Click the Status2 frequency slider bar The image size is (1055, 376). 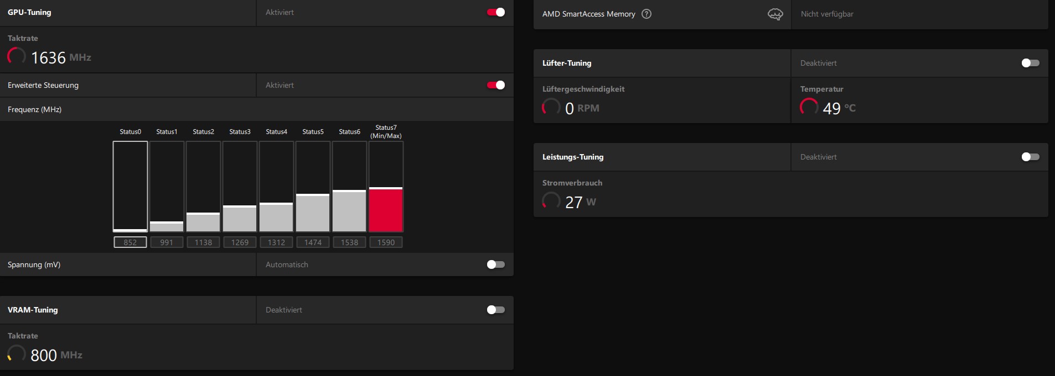(x=203, y=187)
